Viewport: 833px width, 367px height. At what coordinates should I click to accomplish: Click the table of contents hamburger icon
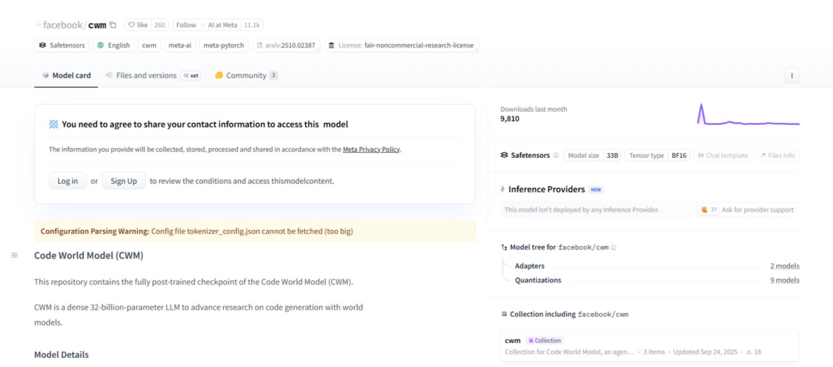(x=14, y=255)
